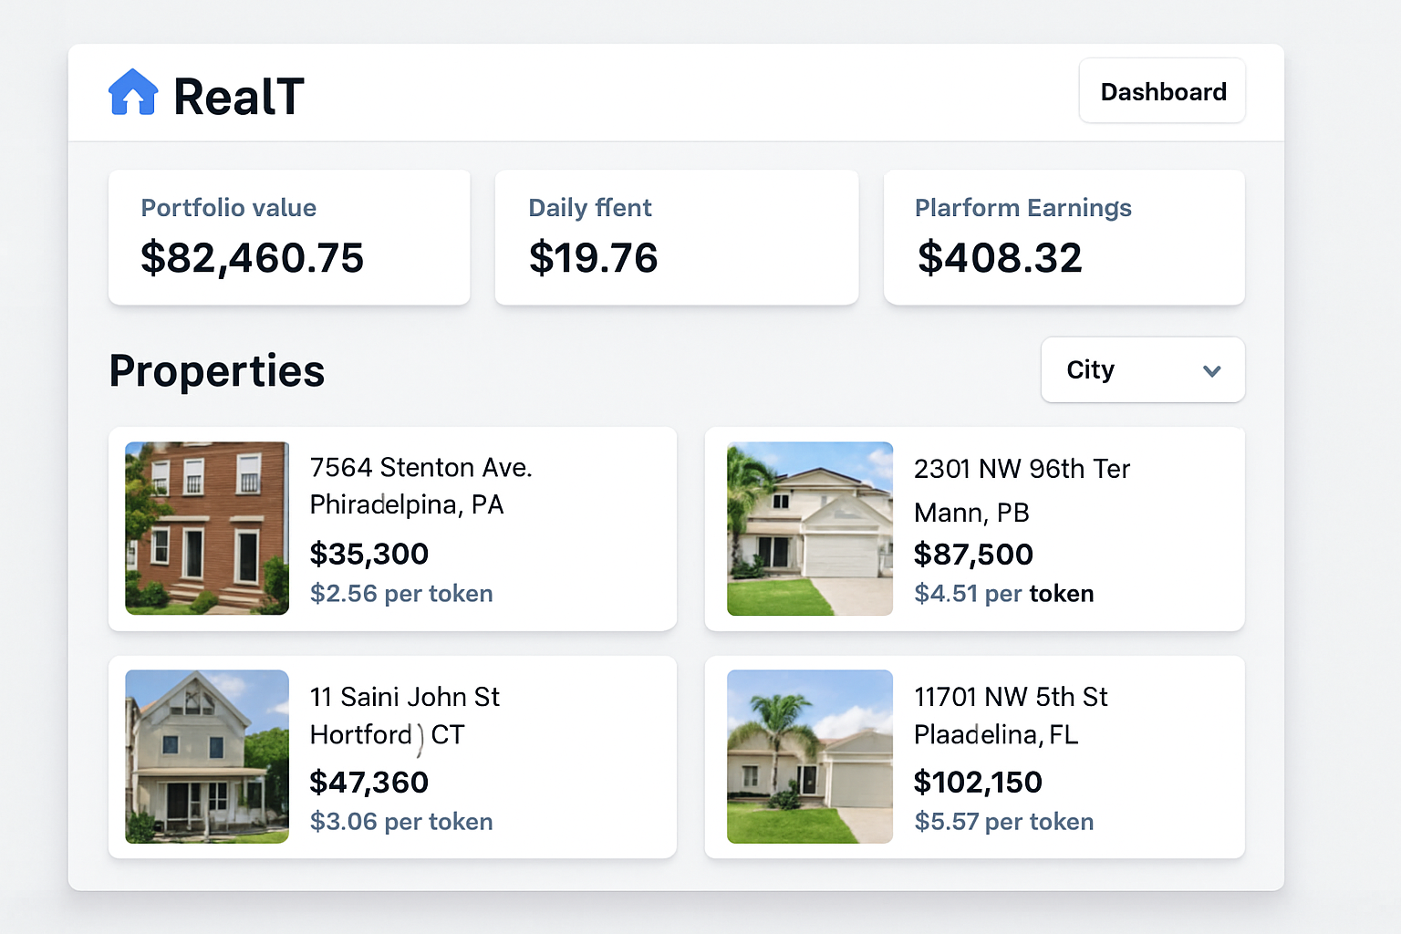The width and height of the screenshot is (1401, 934).
Task: Click the Properties heading
Action: [216, 369]
